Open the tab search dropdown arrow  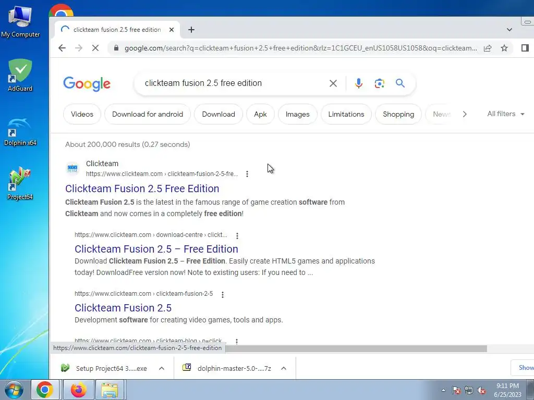509,30
